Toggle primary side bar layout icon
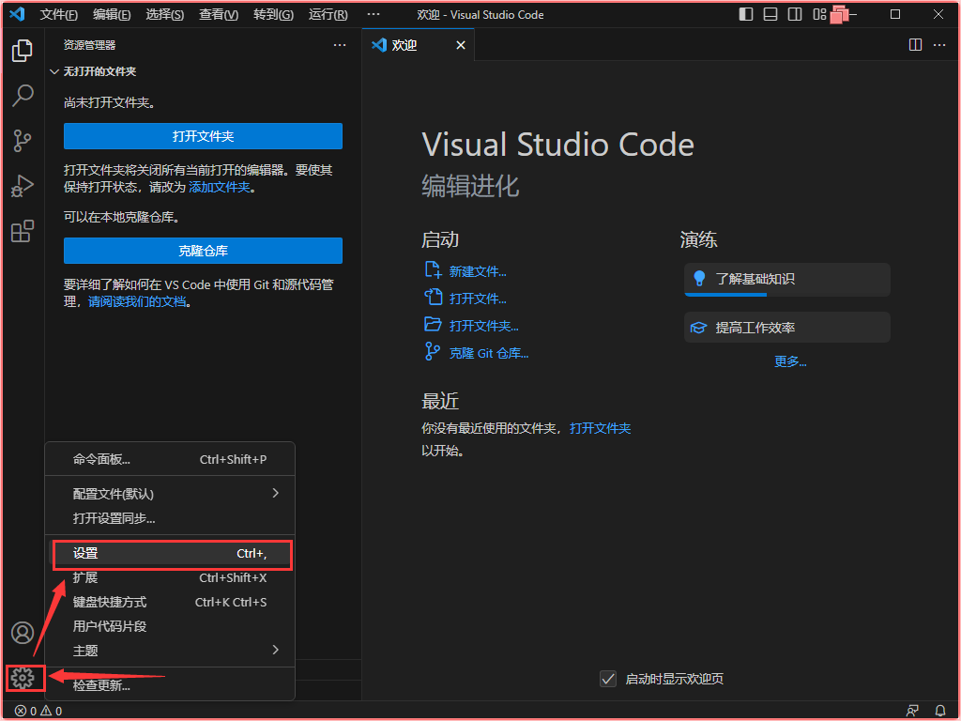This screenshot has width=961, height=721. (746, 14)
